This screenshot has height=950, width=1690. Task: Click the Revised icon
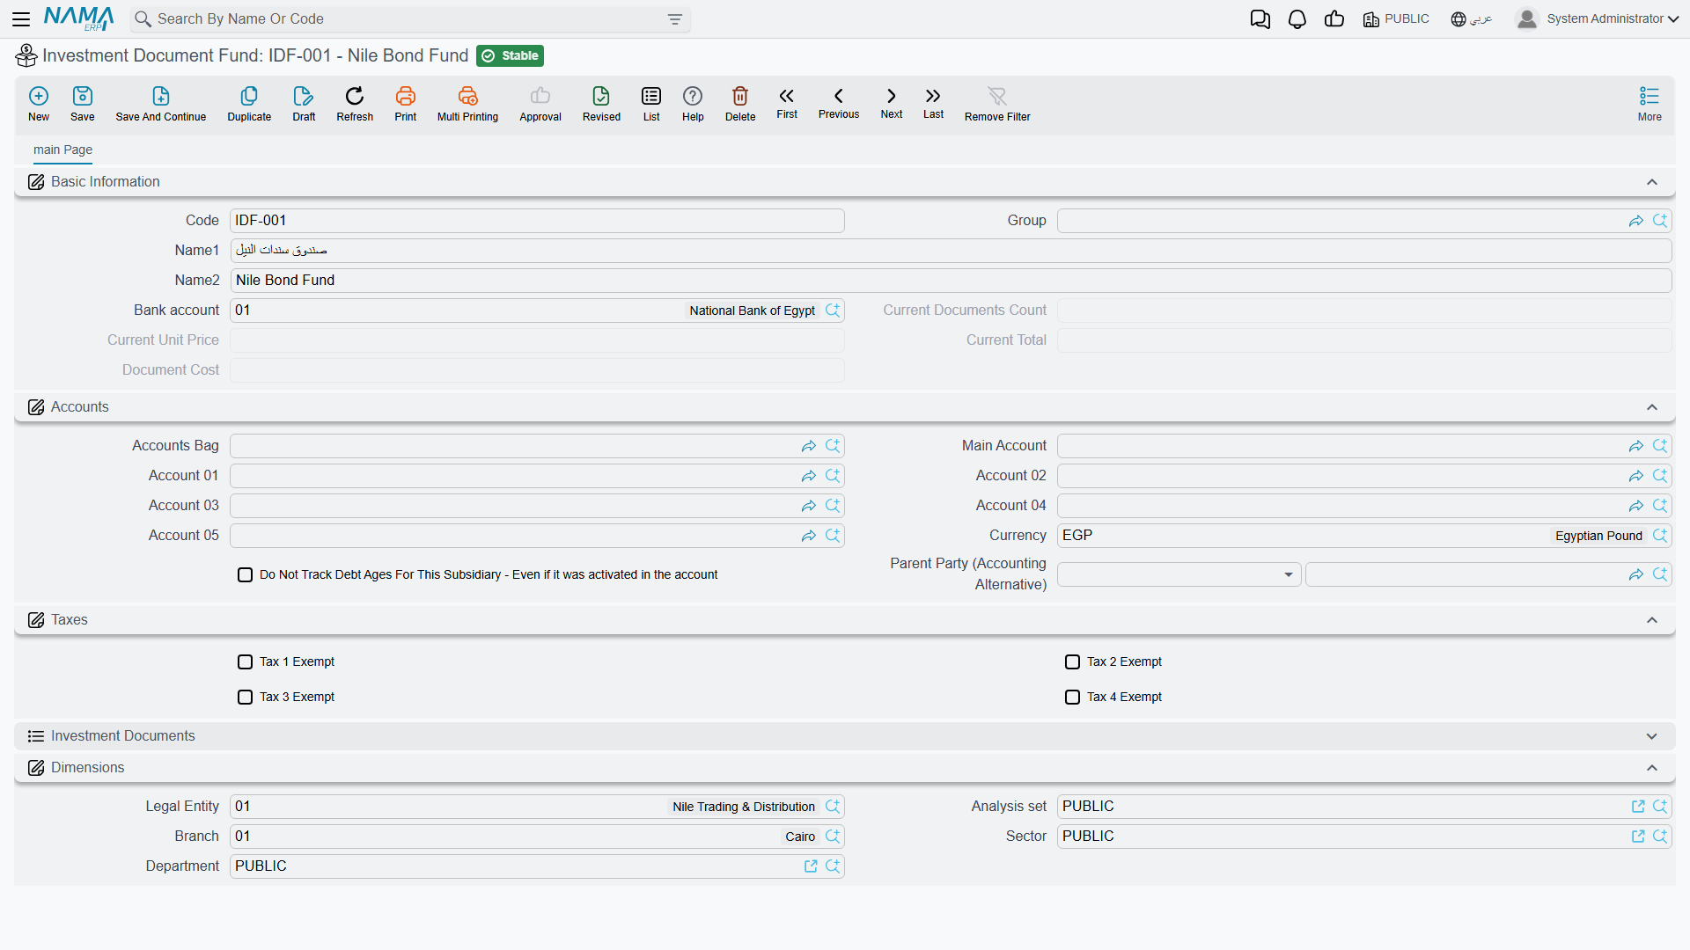[x=601, y=96]
